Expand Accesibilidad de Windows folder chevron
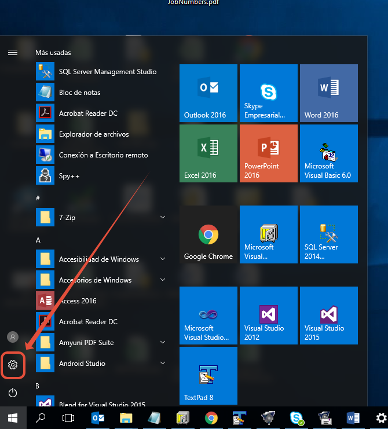The image size is (388, 429). click(x=163, y=259)
